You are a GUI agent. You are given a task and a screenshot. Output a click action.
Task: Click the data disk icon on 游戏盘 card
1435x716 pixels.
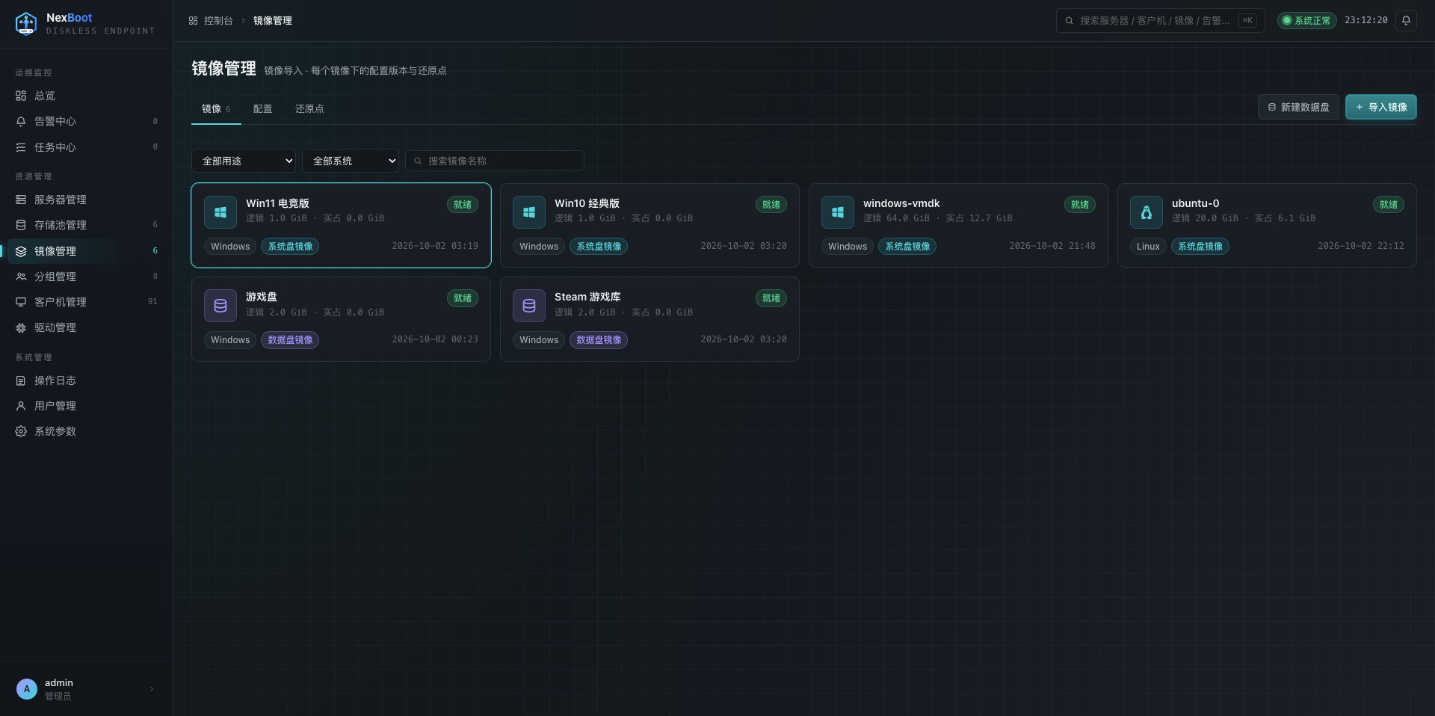click(x=220, y=306)
